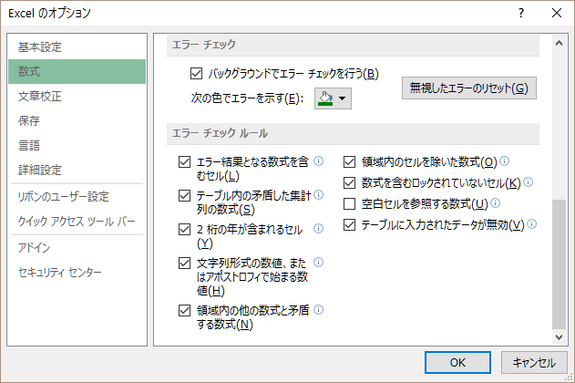This screenshot has height=383, width=575.
Task: Open リボンのユーザー設定 category
Action: (77, 197)
